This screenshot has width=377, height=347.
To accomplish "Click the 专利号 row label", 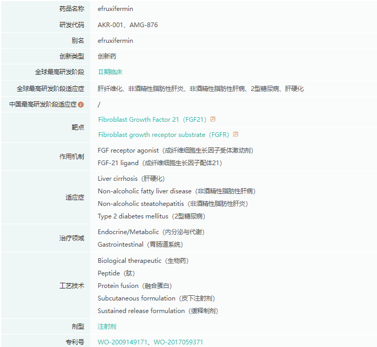I will point(75,342).
